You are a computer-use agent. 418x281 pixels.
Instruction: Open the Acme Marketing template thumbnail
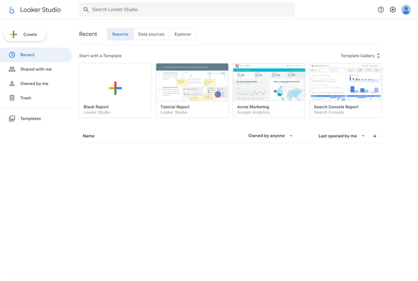[x=269, y=83]
